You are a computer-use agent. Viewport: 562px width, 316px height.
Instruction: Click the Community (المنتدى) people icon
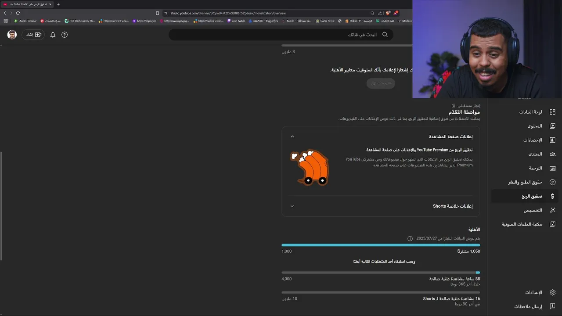(552, 154)
